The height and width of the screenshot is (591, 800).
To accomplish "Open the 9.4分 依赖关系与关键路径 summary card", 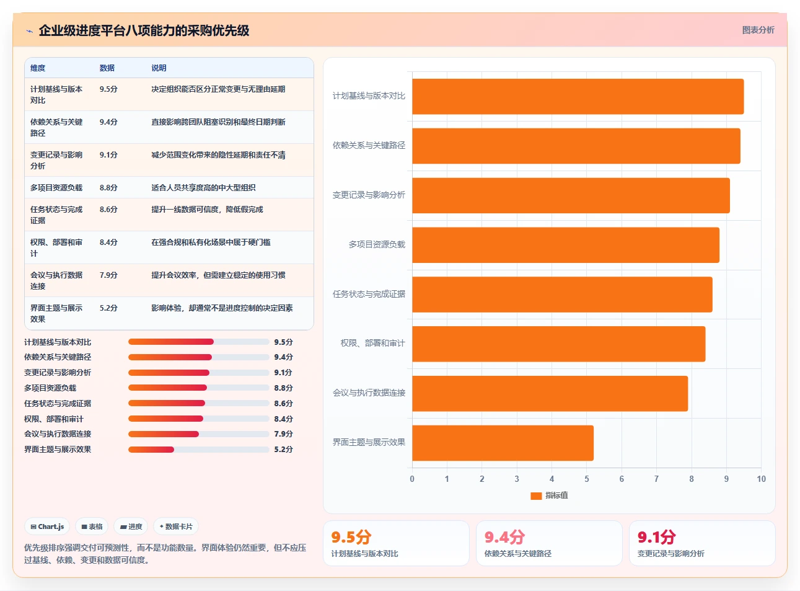I will [x=549, y=543].
